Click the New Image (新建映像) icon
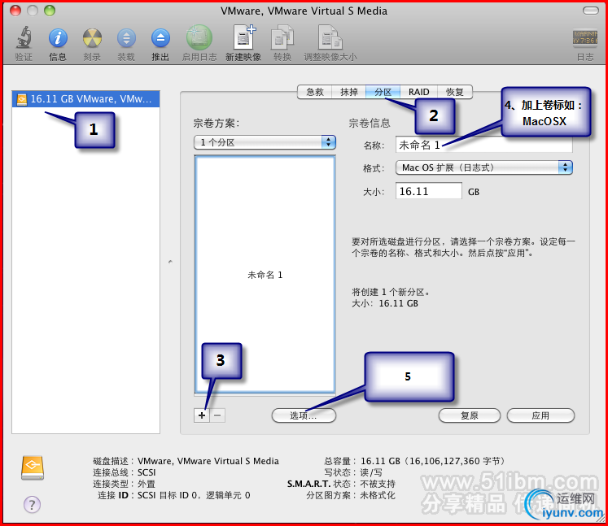The height and width of the screenshot is (526, 608). coord(243,37)
